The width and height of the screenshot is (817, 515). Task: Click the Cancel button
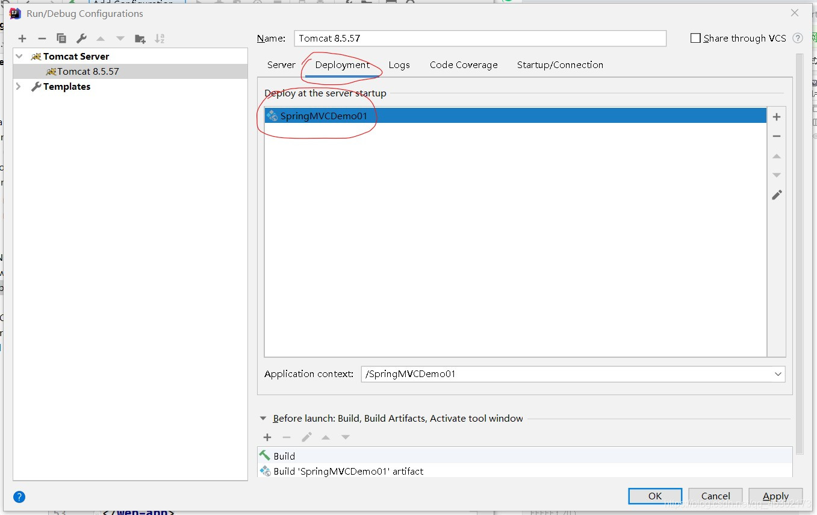(715, 496)
